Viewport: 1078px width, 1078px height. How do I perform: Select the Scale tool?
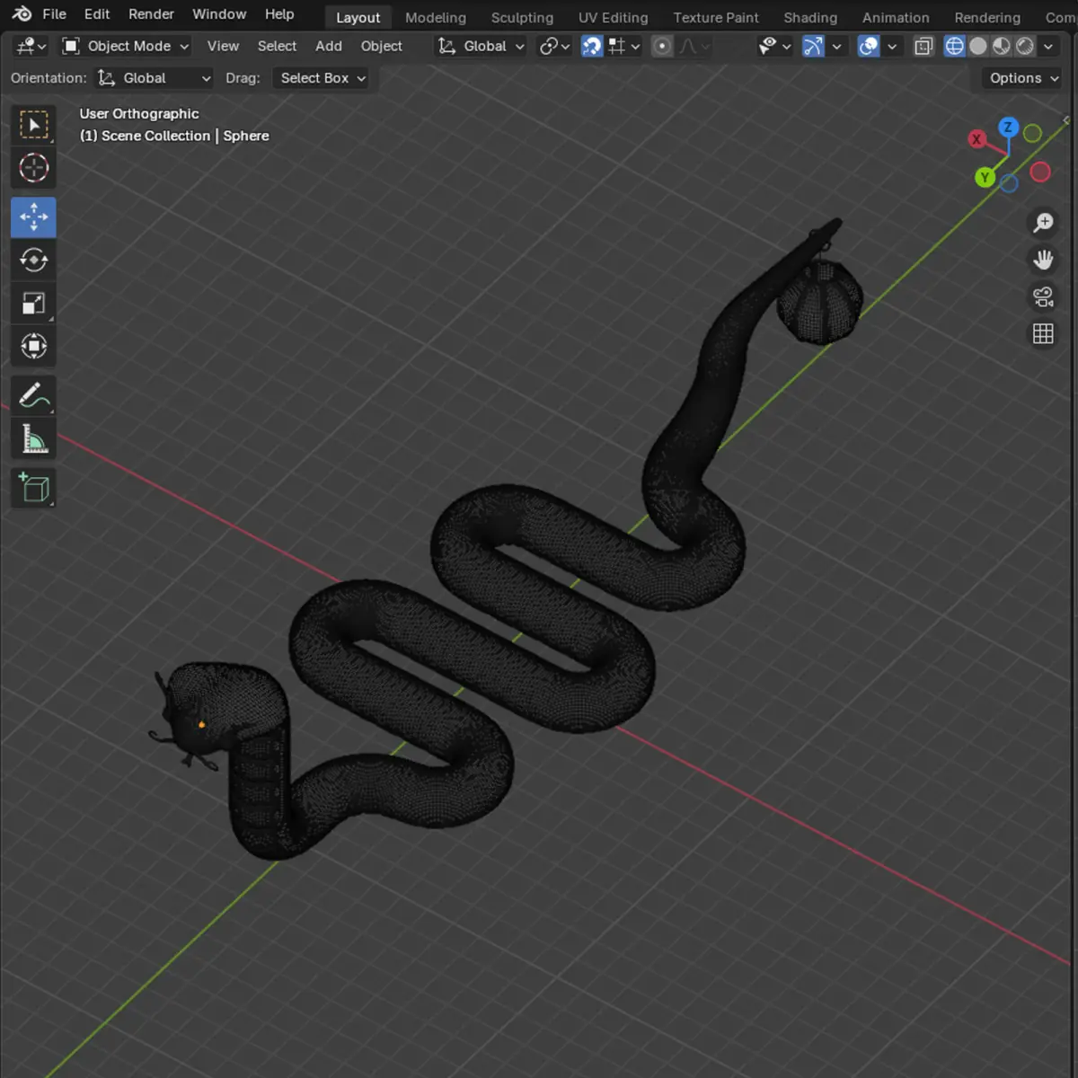pos(33,304)
